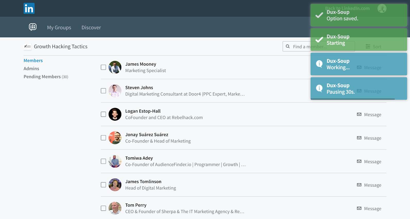The width and height of the screenshot is (410, 219).
Task: Focus the Find a member search field
Action: click(319, 47)
